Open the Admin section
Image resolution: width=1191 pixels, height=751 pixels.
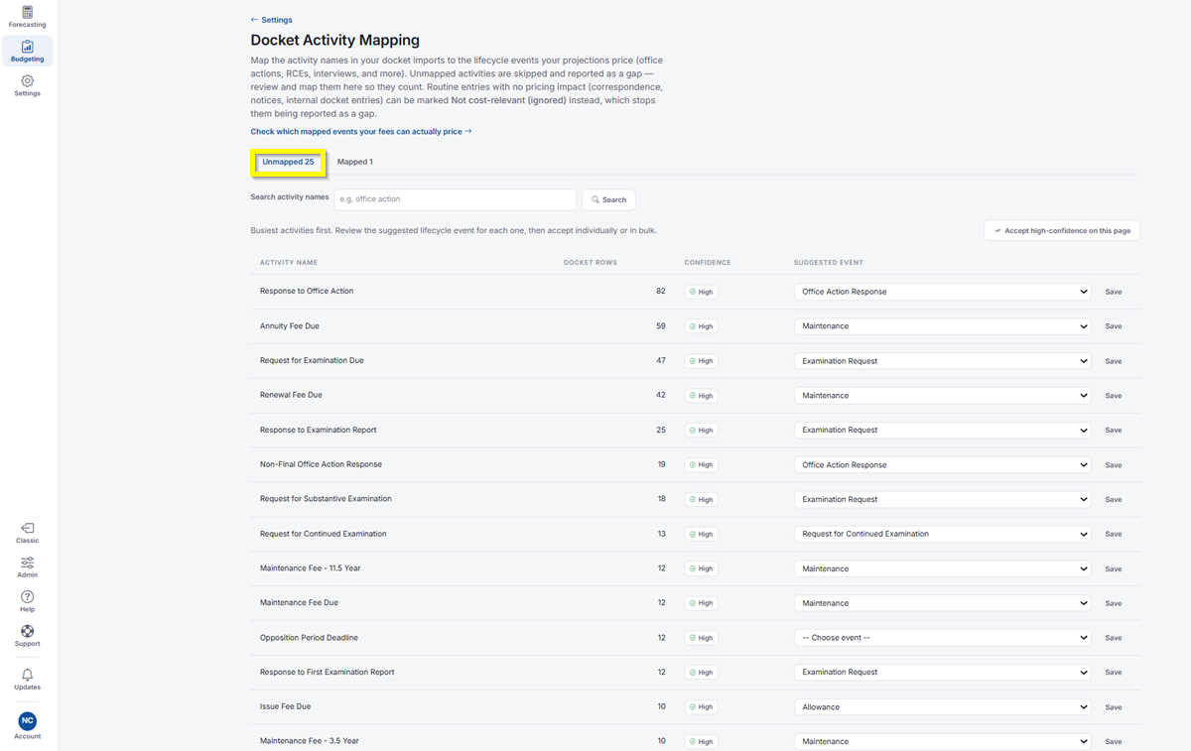(x=27, y=567)
